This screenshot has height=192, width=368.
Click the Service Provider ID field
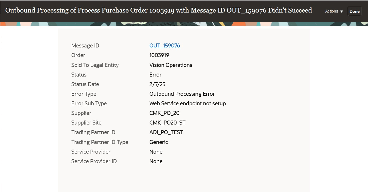[x=156, y=161]
